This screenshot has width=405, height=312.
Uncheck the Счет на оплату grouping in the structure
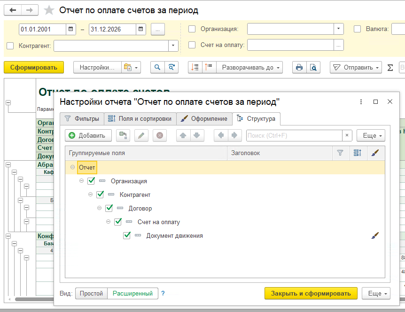pyautogui.click(x=118, y=222)
